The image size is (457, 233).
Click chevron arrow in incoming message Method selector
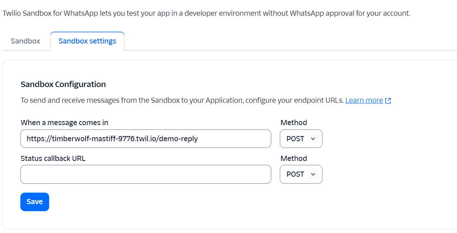click(x=312, y=139)
